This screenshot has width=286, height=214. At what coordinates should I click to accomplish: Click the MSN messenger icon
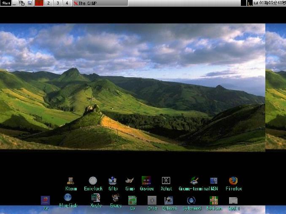pyautogui.click(x=214, y=181)
